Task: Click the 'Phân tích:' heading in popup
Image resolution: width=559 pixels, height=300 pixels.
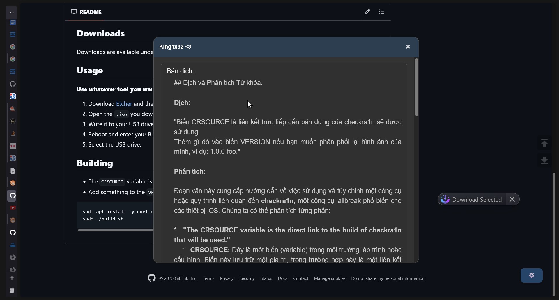Action: (190, 171)
